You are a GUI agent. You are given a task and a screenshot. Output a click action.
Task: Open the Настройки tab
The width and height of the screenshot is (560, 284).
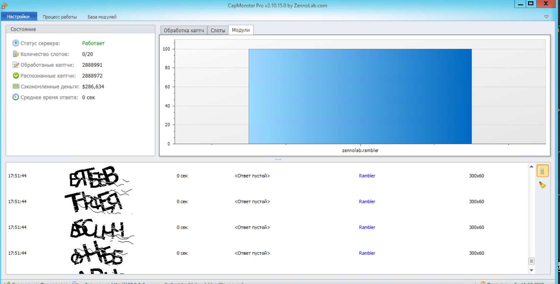coord(18,17)
